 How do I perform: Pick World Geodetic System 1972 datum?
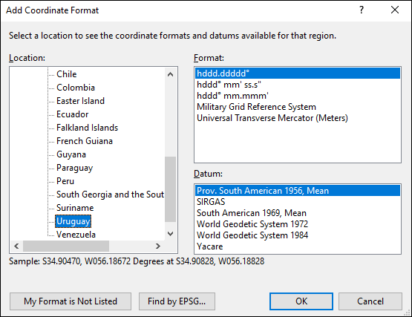tap(298, 224)
